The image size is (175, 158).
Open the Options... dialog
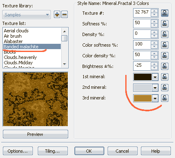[18, 151]
